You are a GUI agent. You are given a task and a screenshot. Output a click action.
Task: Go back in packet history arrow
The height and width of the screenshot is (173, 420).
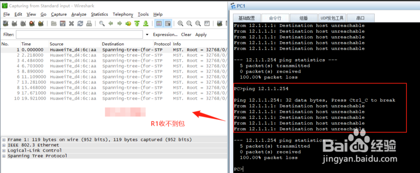click(110, 23)
